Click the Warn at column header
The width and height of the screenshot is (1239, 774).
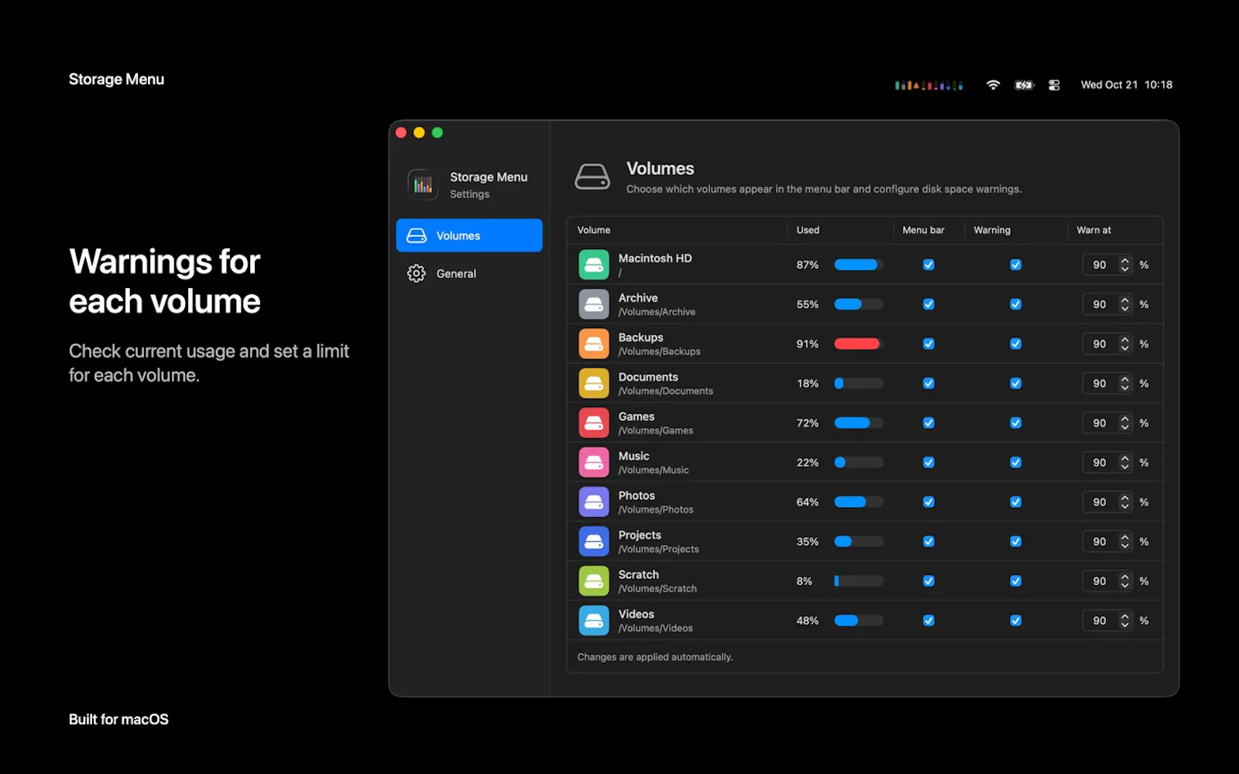click(1093, 230)
